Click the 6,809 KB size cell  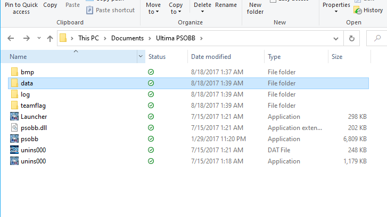pos(355,139)
